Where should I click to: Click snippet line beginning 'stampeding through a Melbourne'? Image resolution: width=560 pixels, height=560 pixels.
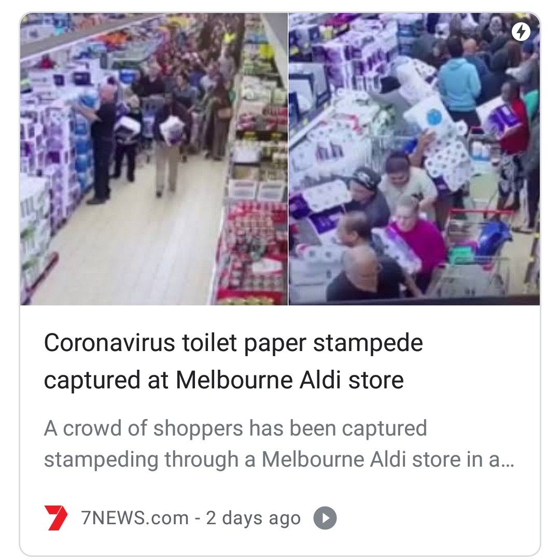[279, 459]
